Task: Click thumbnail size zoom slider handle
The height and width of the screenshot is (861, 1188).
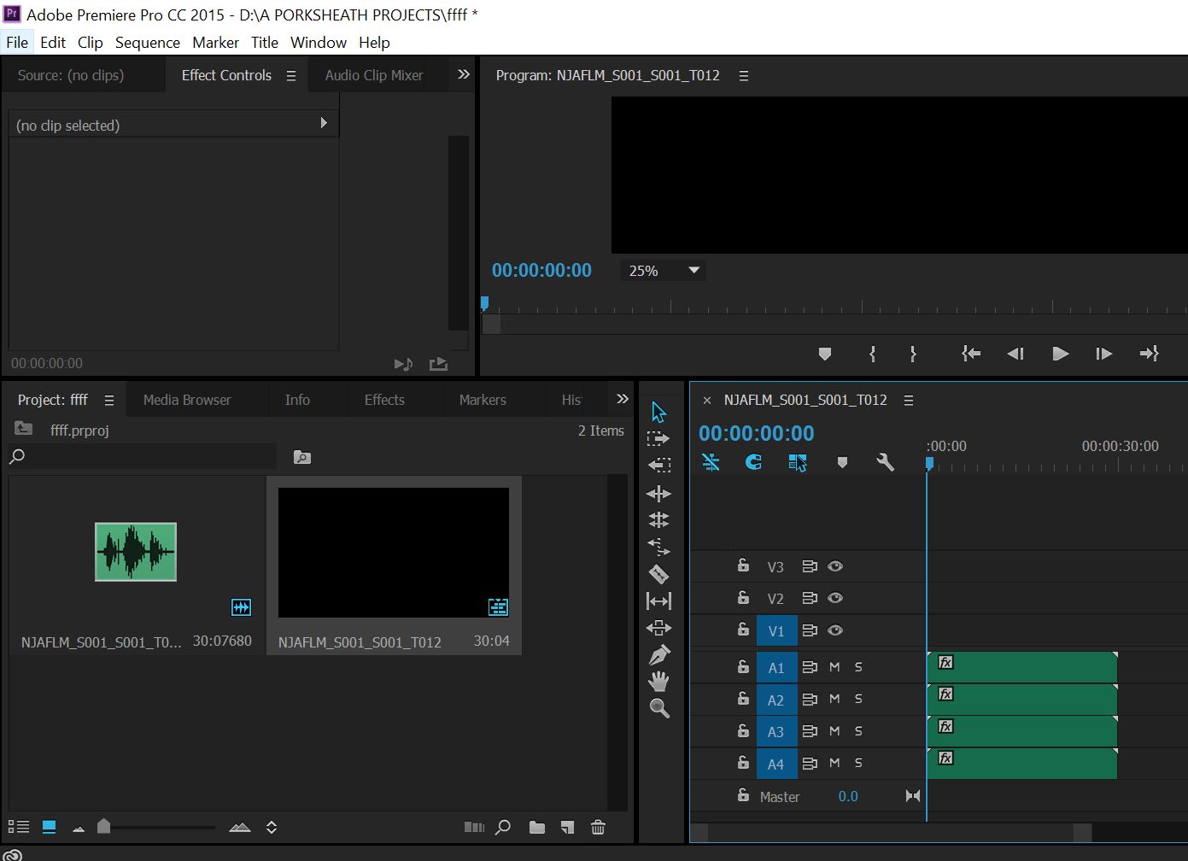Action: click(103, 825)
